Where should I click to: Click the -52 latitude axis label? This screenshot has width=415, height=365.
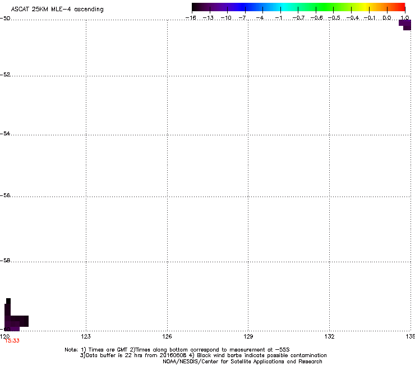[5, 75]
